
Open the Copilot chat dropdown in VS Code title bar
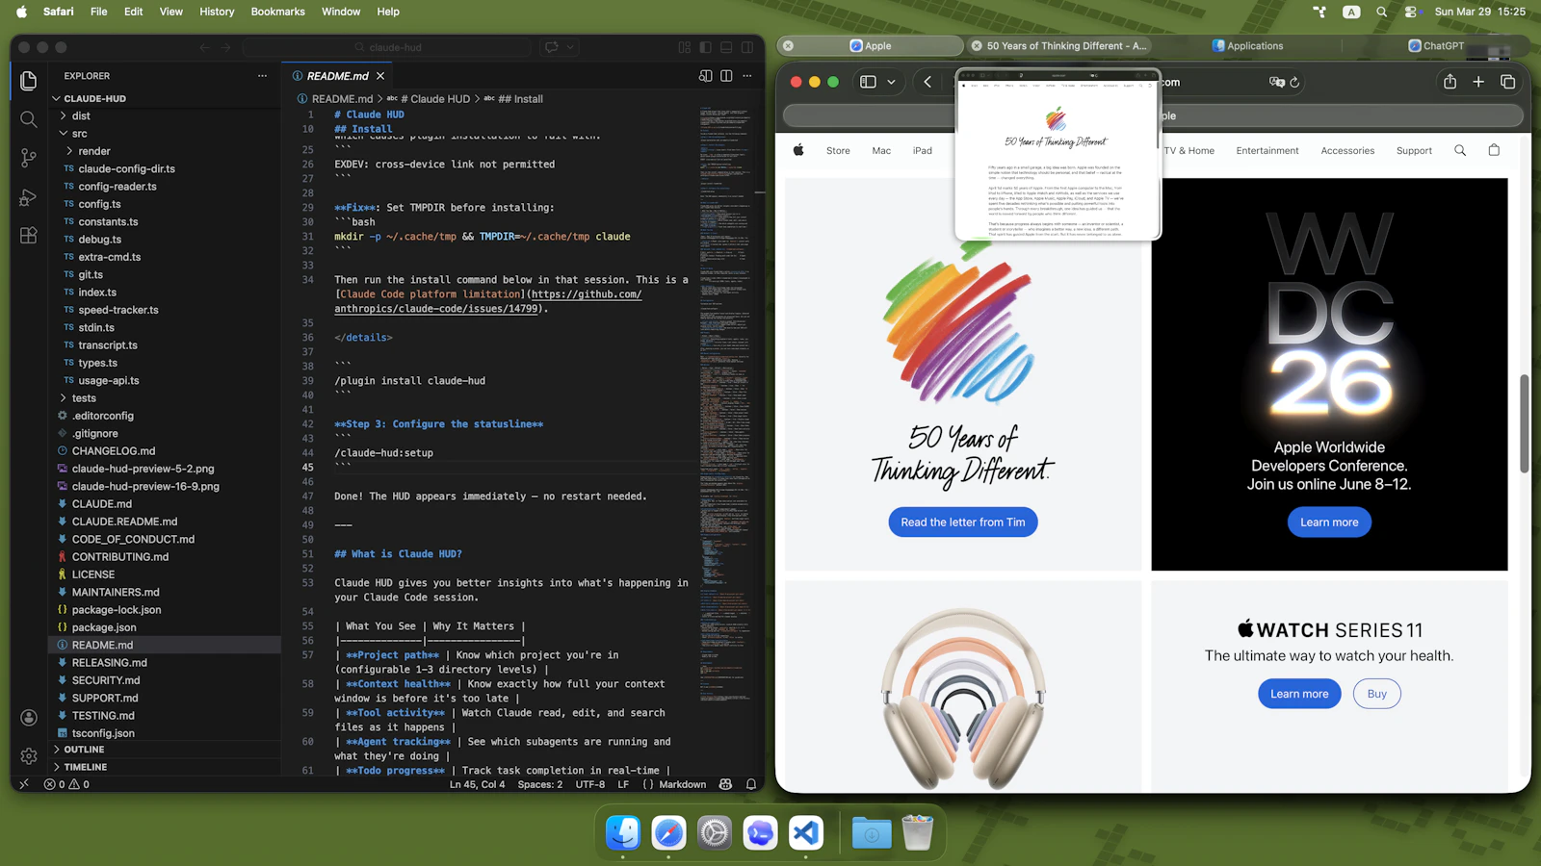(x=570, y=47)
